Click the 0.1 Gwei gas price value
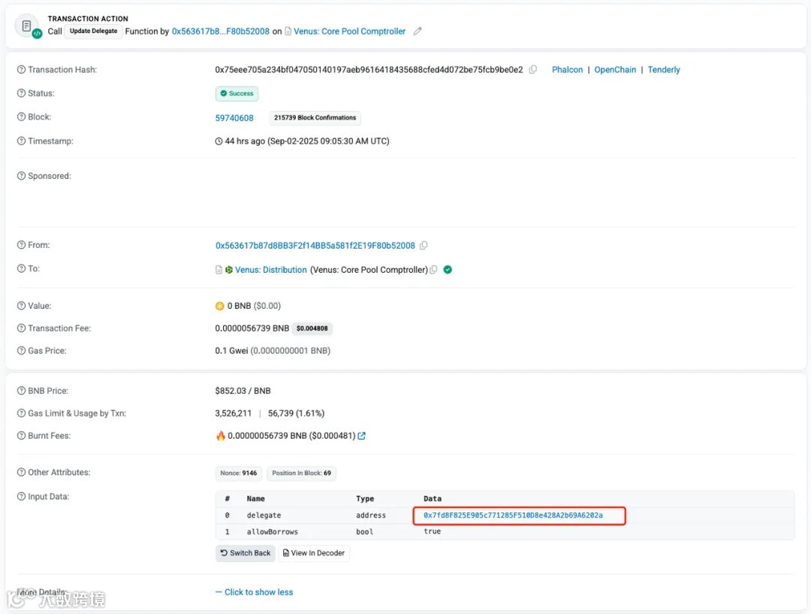This screenshot has height=614, width=811. pyautogui.click(x=231, y=350)
